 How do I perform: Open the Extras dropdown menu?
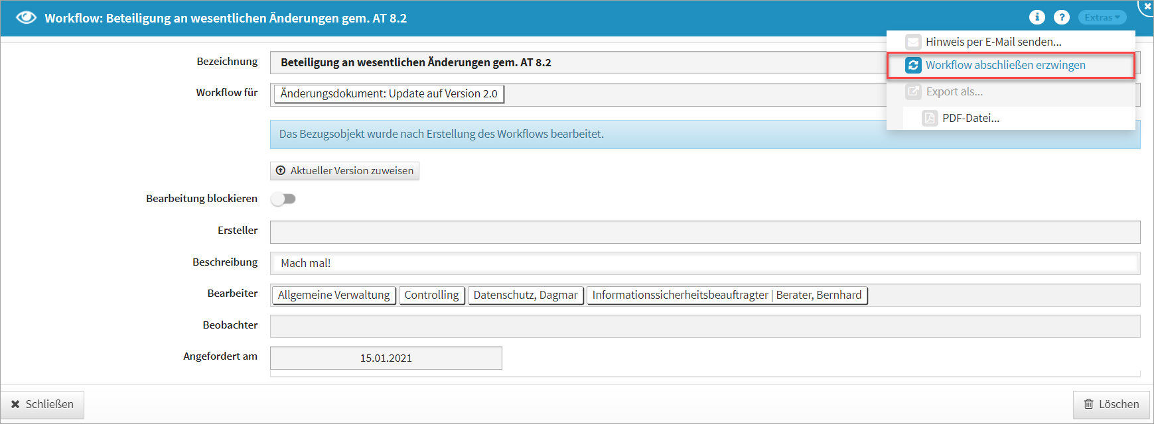coord(1102,17)
